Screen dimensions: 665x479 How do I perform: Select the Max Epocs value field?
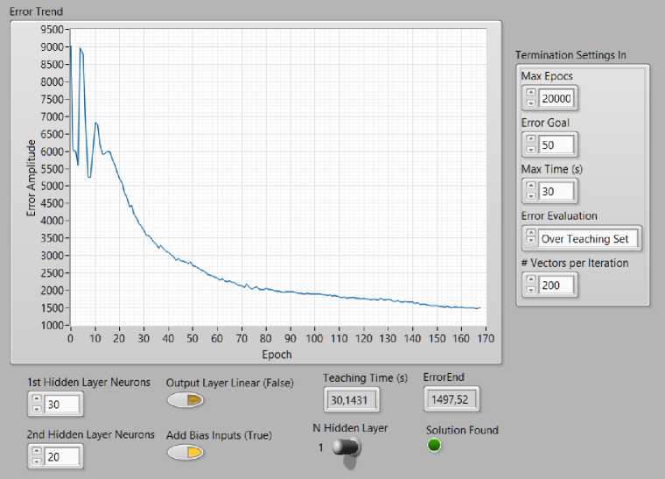coord(556,98)
